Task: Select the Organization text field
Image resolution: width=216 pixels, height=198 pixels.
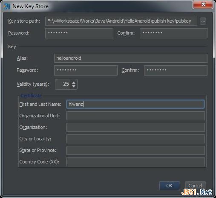Action: [135, 127]
